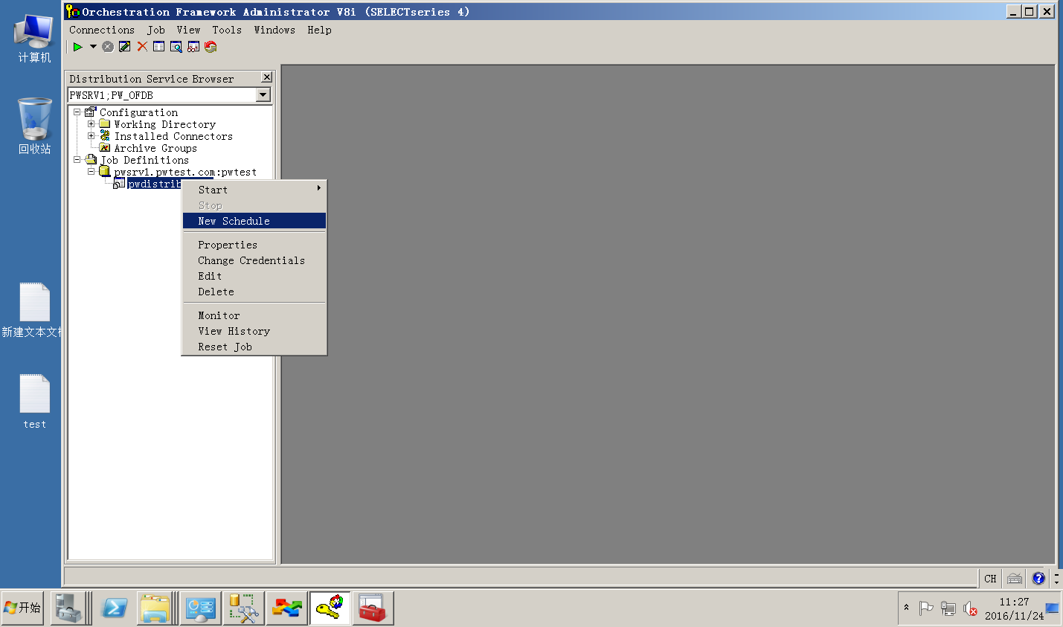Viewport: 1063px width, 627px height.
Task: Choose Change Credentials from context menu
Action: point(254,260)
